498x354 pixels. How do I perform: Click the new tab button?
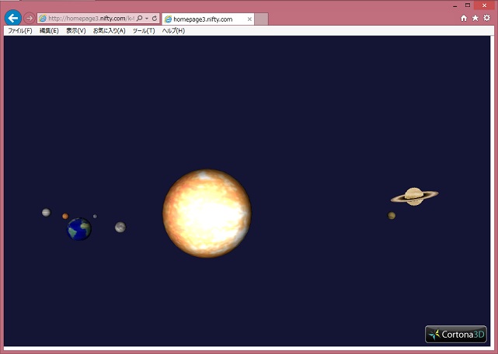click(262, 19)
